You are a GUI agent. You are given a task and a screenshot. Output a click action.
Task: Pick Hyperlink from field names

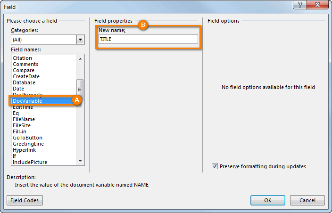pyautogui.click(x=25, y=150)
